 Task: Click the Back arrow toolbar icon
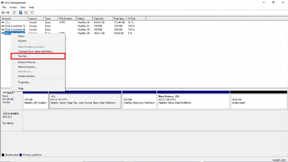(3, 13)
